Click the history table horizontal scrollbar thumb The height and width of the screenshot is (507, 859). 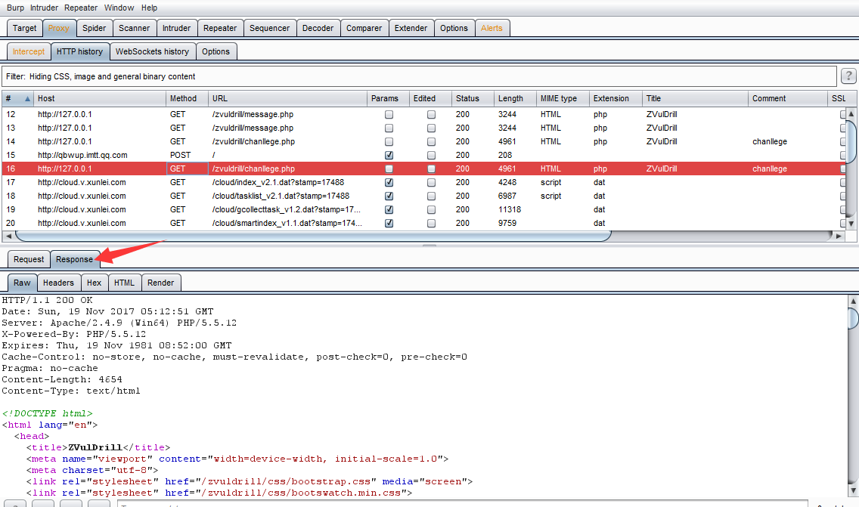tap(313, 236)
